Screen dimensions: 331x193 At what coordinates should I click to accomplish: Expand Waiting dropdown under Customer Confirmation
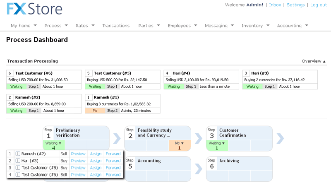217,143
